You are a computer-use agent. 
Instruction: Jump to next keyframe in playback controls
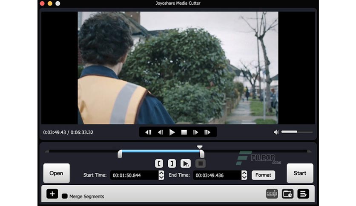[207, 132]
